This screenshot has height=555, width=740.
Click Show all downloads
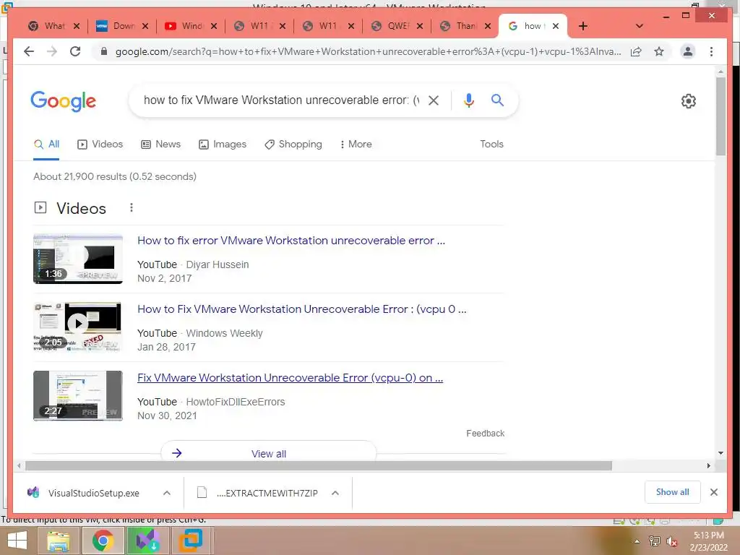point(673,492)
